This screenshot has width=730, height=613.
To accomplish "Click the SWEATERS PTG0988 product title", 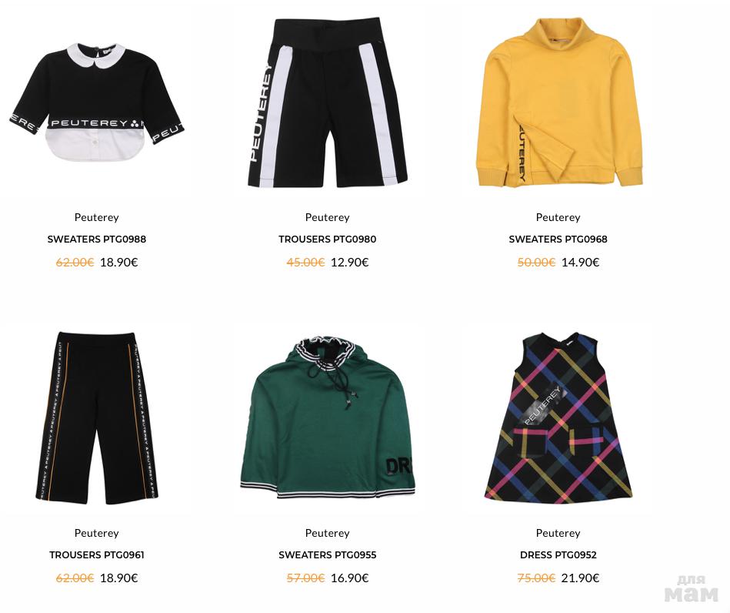I will click(96, 240).
